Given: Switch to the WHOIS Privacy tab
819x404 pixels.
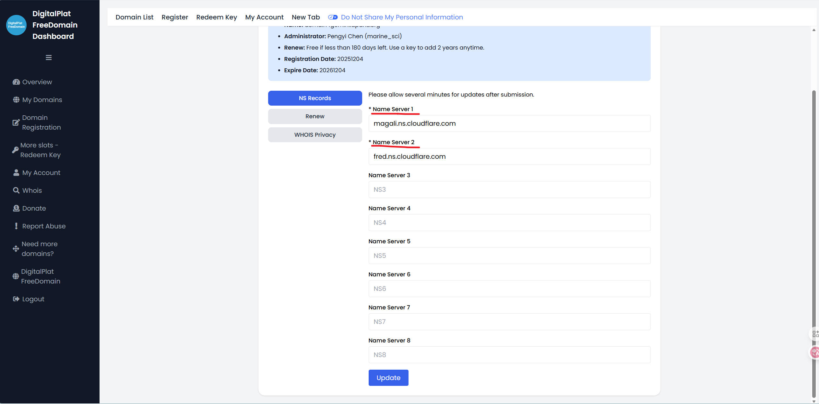Looking at the screenshot, I should pyautogui.click(x=315, y=135).
